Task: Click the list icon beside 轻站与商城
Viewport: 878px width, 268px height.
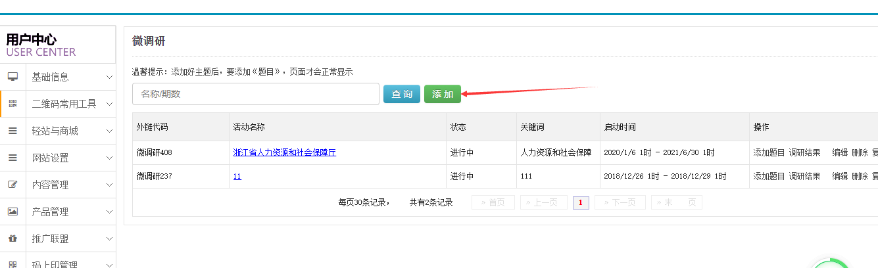Action: pyautogui.click(x=12, y=131)
